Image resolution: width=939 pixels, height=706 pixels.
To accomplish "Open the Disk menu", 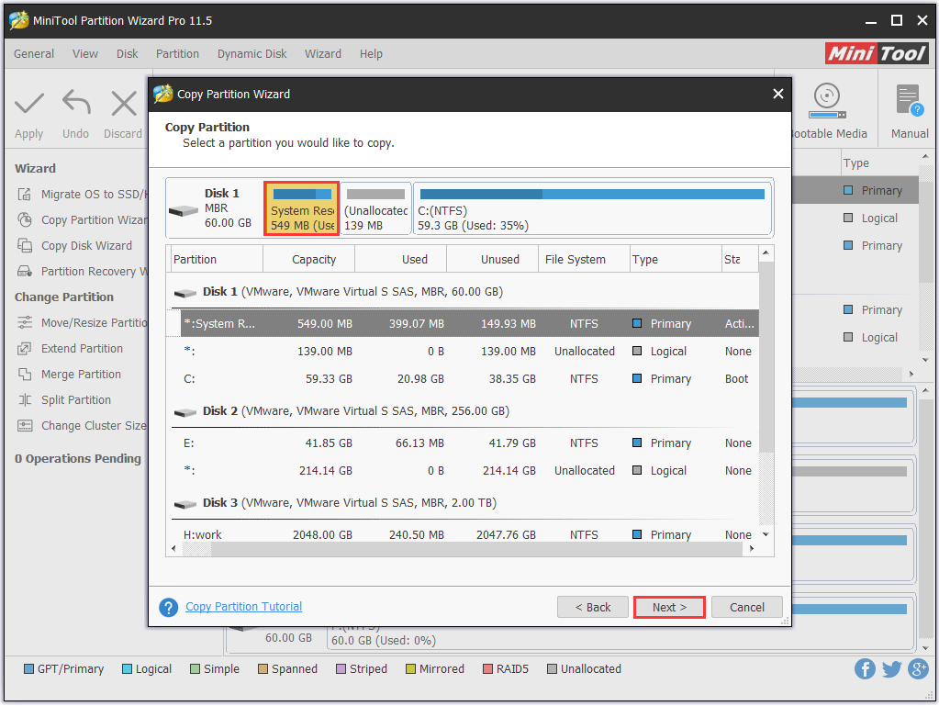I will click(127, 54).
